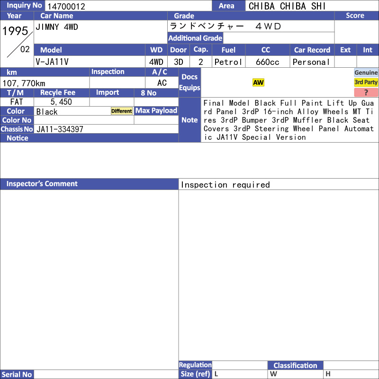
Task: Click the Personal car record value
Action: (311, 62)
